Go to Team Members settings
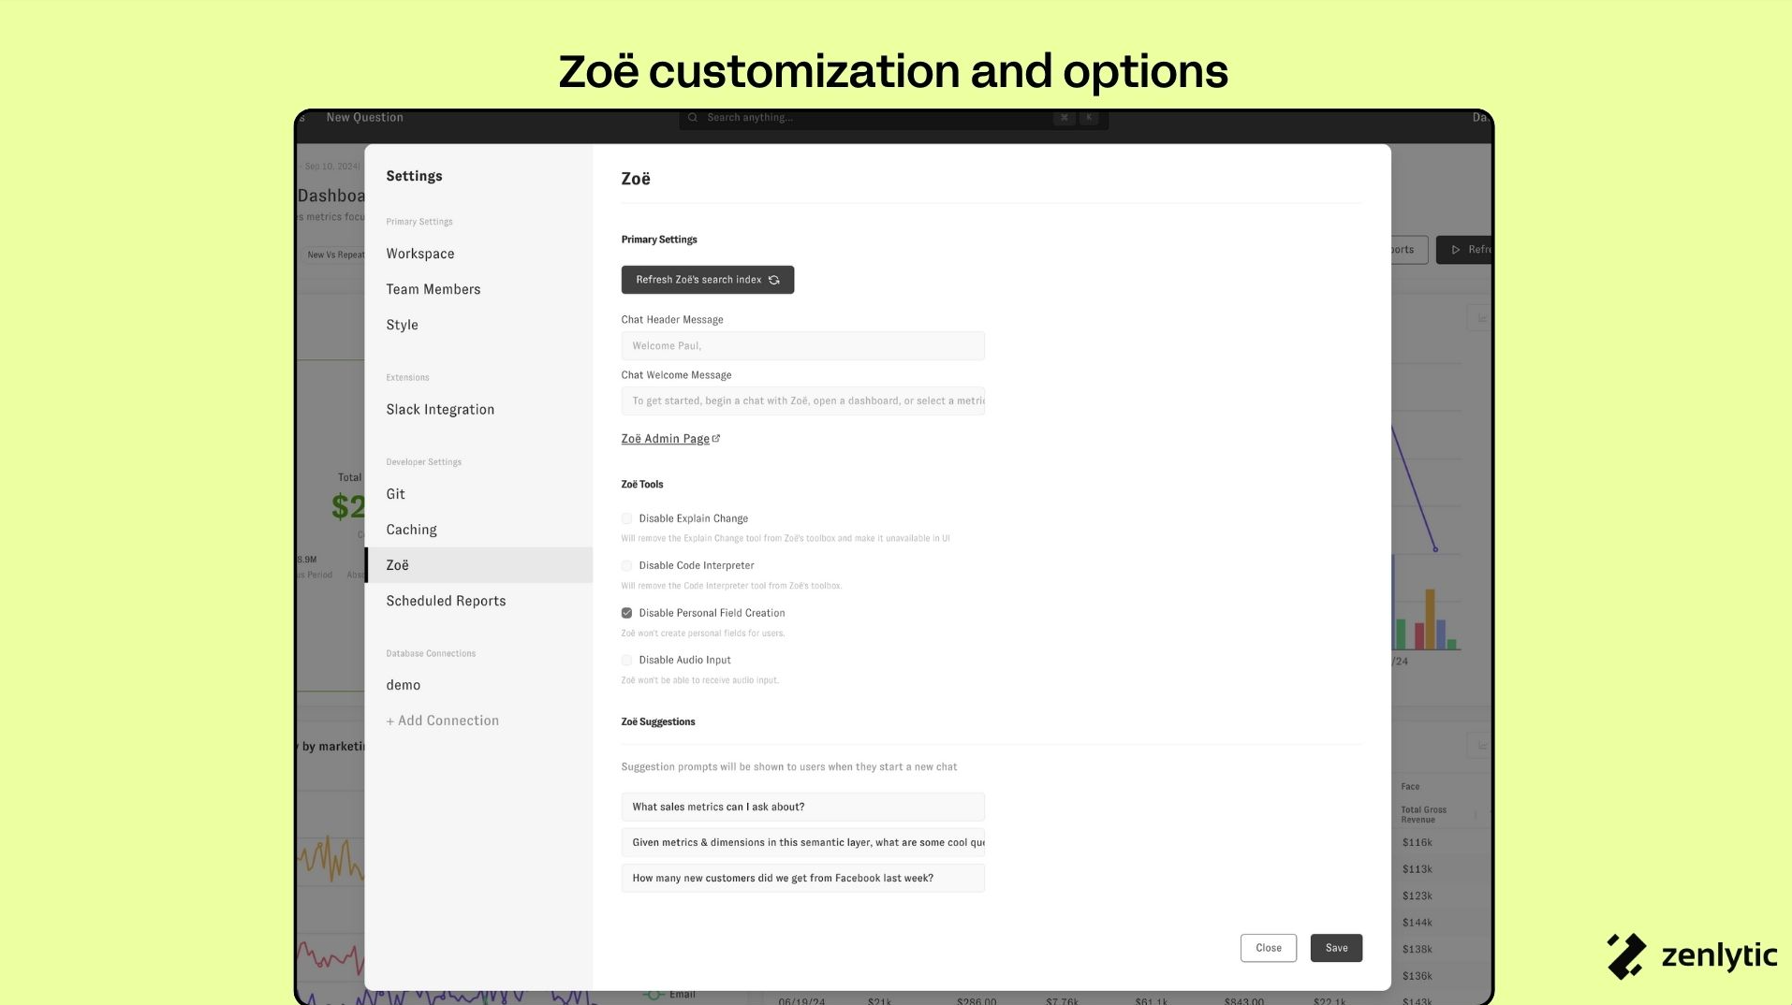Image resolution: width=1792 pixels, height=1005 pixels. (x=433, y=289)
